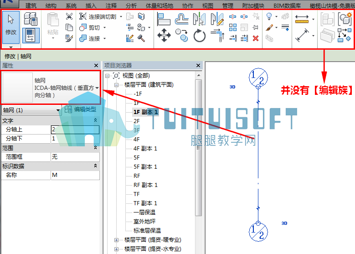The image size is (355, 254).
Task: Select the Aligned Dimension tool icon
Action: (302, 35)
